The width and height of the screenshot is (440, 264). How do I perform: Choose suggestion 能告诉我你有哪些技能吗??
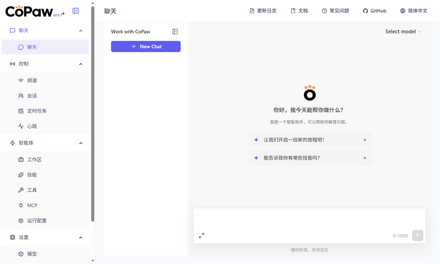coord(309,158)
